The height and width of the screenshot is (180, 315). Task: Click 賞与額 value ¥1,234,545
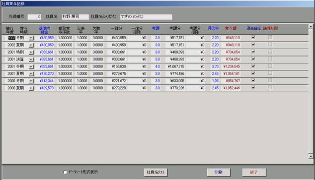pyautogui.click(x=232, y=66)
